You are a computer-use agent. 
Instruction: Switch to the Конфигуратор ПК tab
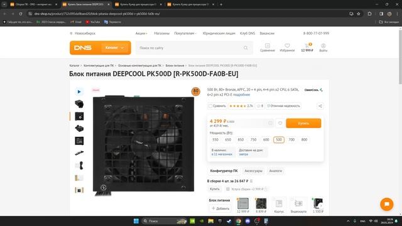point(224,171)
